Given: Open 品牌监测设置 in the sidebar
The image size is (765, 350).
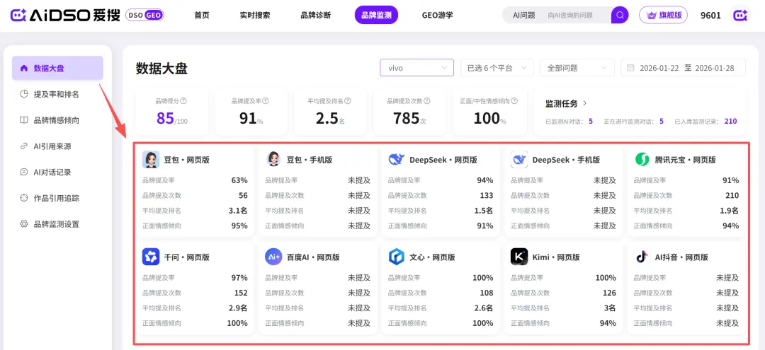Looking at the screenshot, I should pos(57,224).
